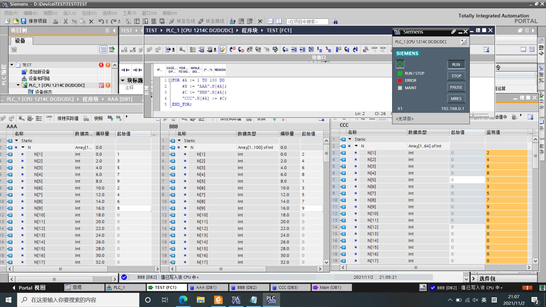Image resolution: width=546 pixels, height=307 pixels.
Task: Insert a REGION block snippet
Action: [x=220, y=70]
